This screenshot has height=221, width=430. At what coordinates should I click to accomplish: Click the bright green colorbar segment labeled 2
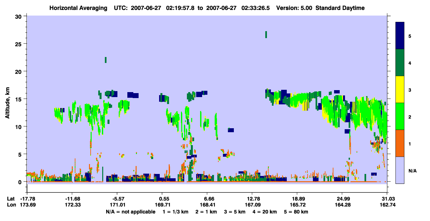(x=400, y=116)
